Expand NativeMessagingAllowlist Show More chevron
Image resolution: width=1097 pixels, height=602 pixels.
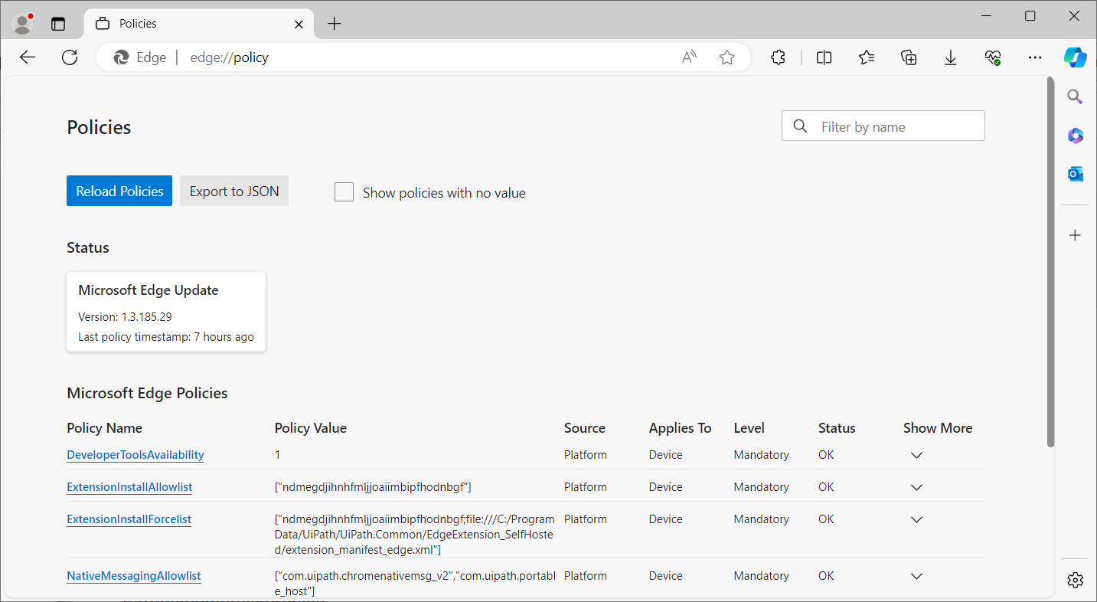coord(916,576)
